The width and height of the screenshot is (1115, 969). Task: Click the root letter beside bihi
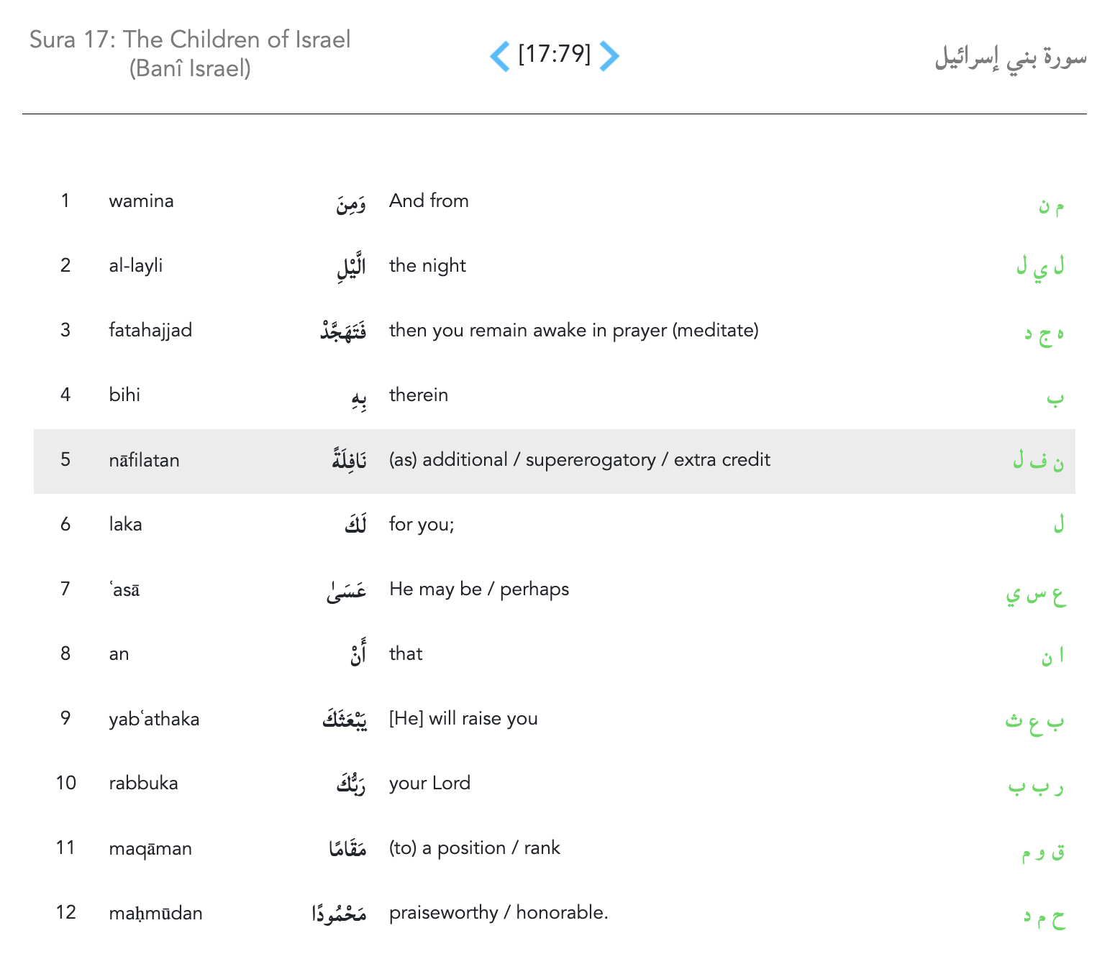(x=1055, y=398)
